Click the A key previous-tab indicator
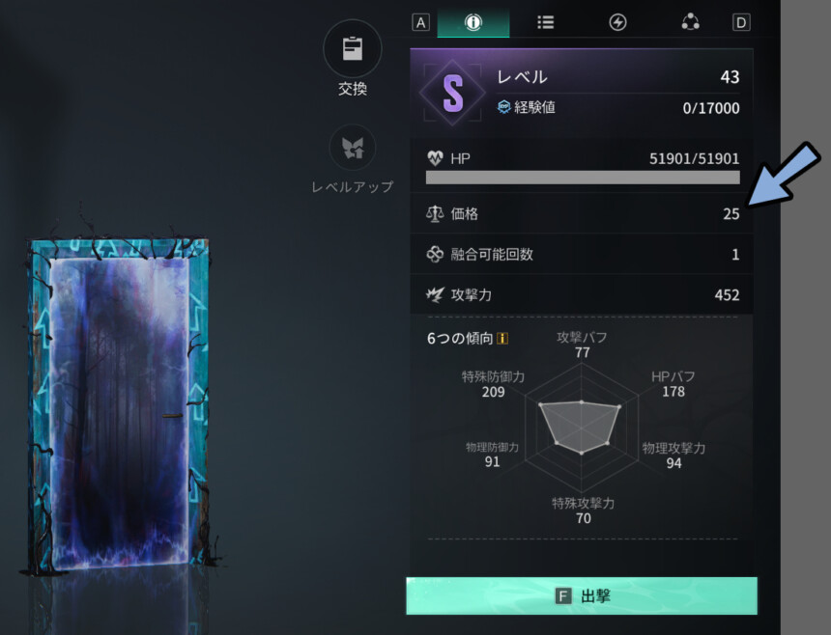Screen dimensions: 831x635 click(x=420, y=22)
